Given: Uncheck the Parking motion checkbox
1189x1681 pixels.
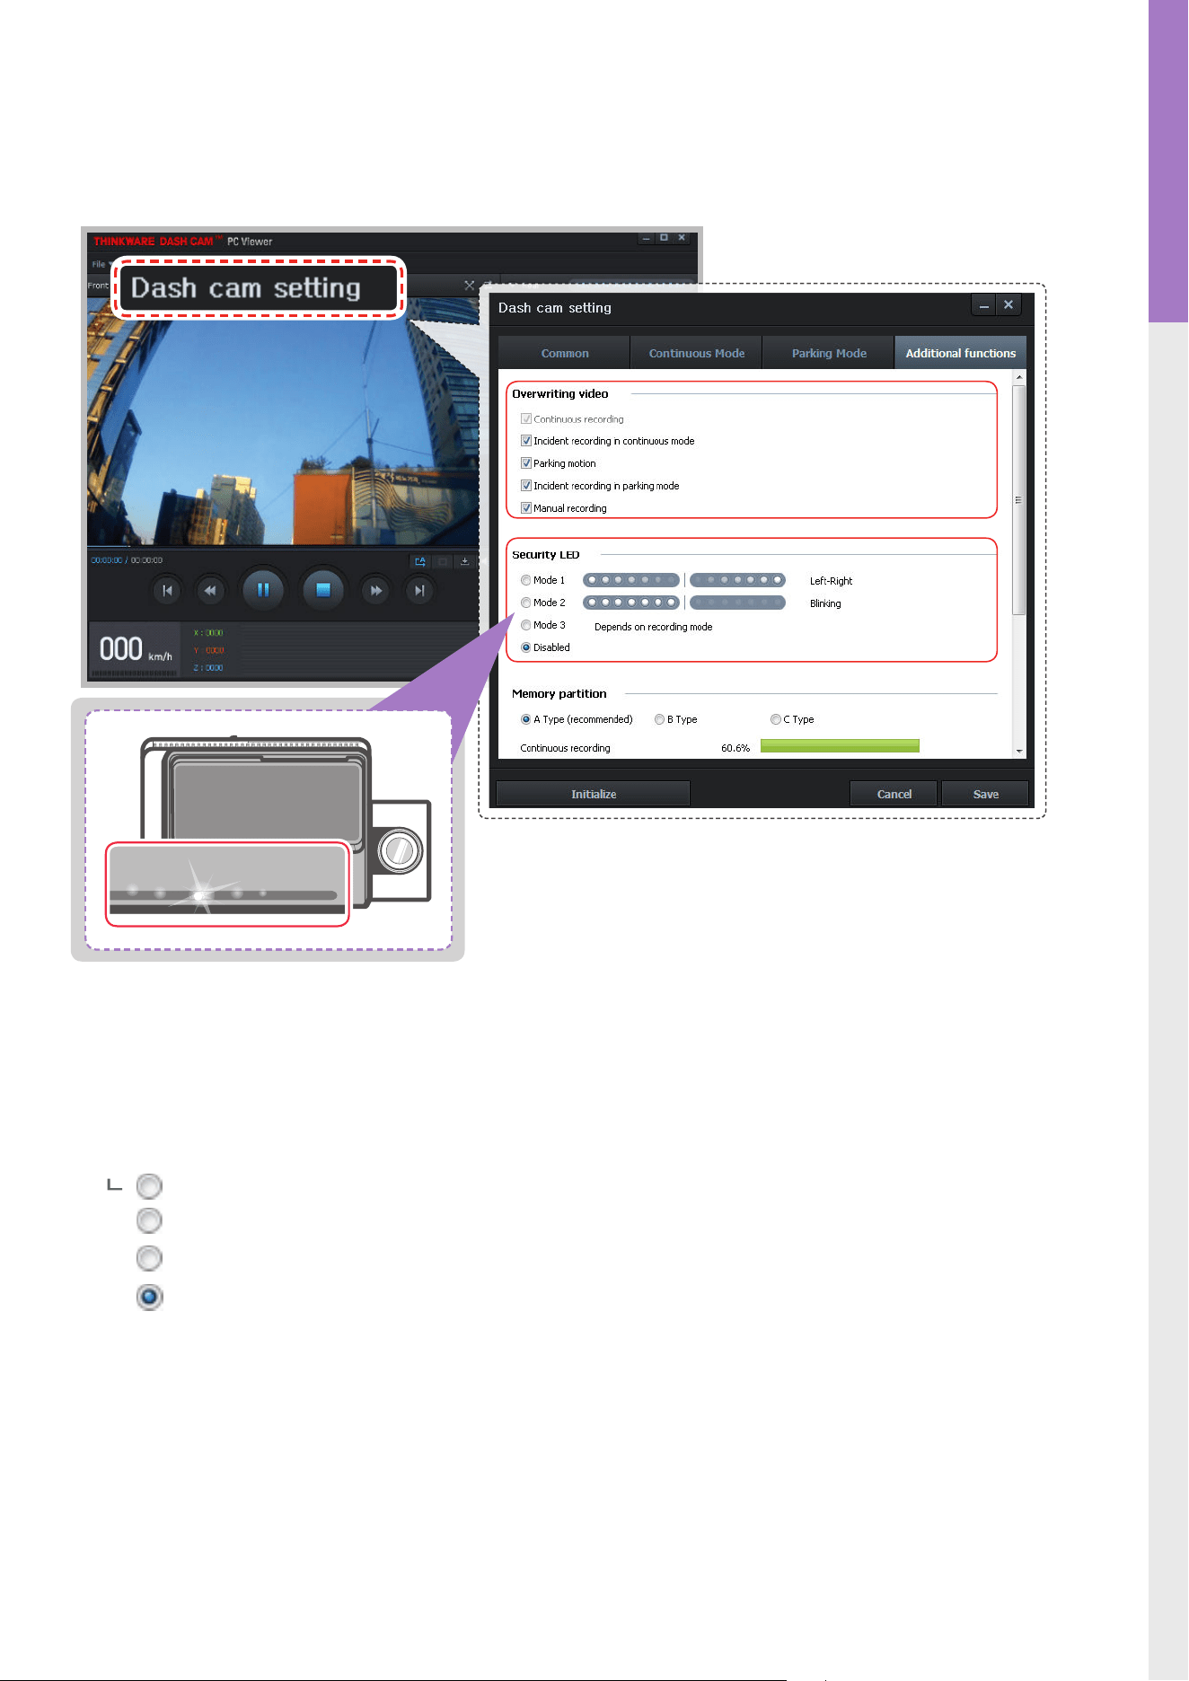Looking at the screenshot, I should coord(526,463).
